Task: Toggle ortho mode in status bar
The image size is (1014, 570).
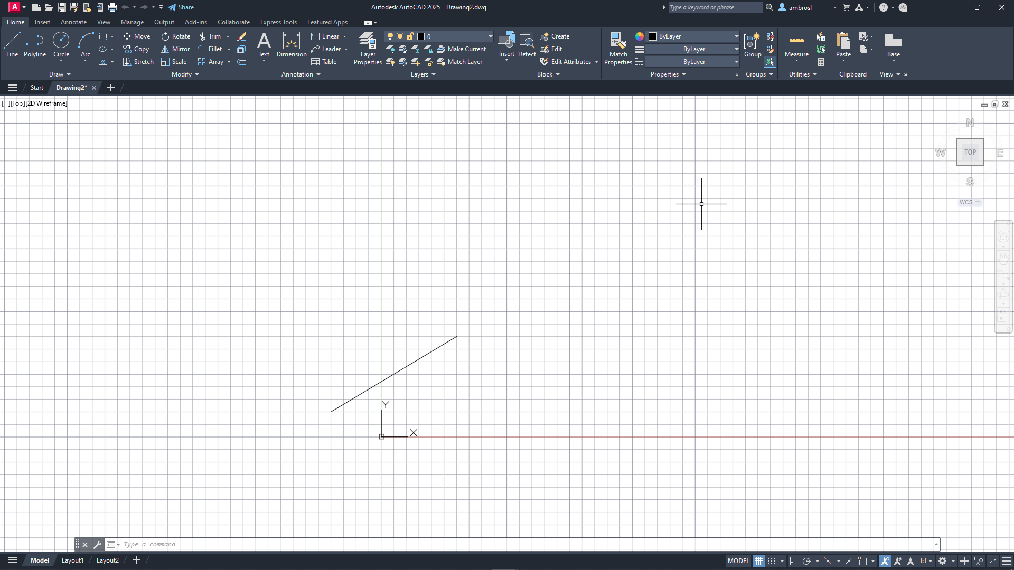Action: [793, 561]
